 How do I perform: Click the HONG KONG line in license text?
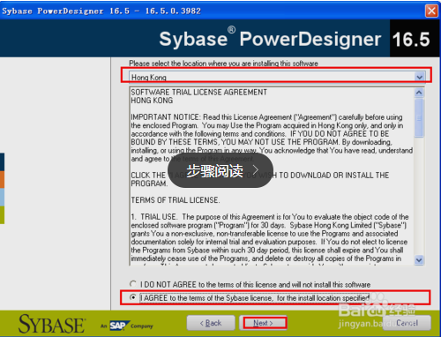point(152,101)
